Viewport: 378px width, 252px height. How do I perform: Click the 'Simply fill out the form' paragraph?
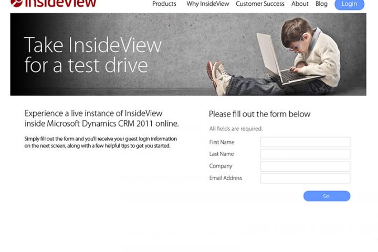click(x=100, y=142)
